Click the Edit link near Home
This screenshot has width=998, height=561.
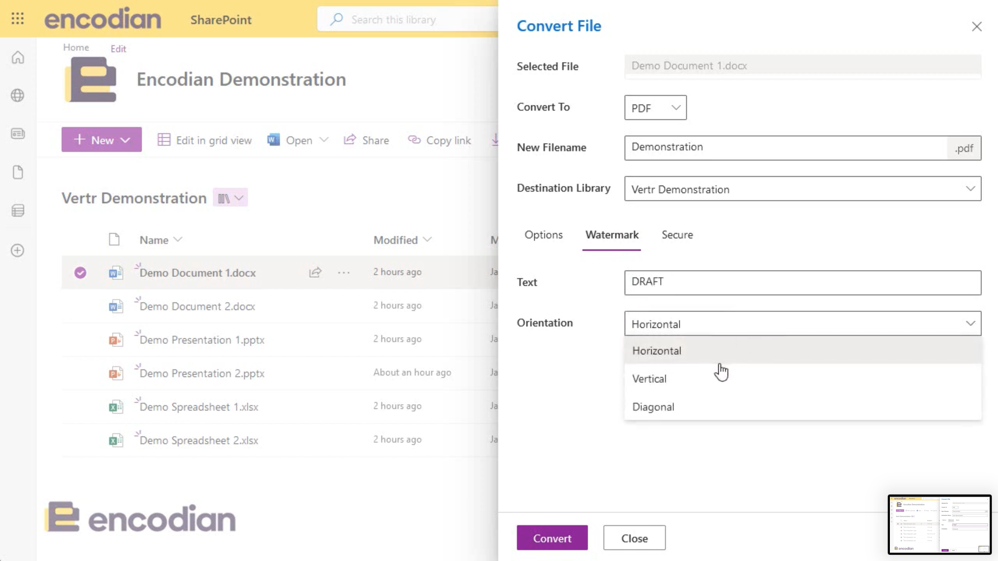tap(118, 49)
